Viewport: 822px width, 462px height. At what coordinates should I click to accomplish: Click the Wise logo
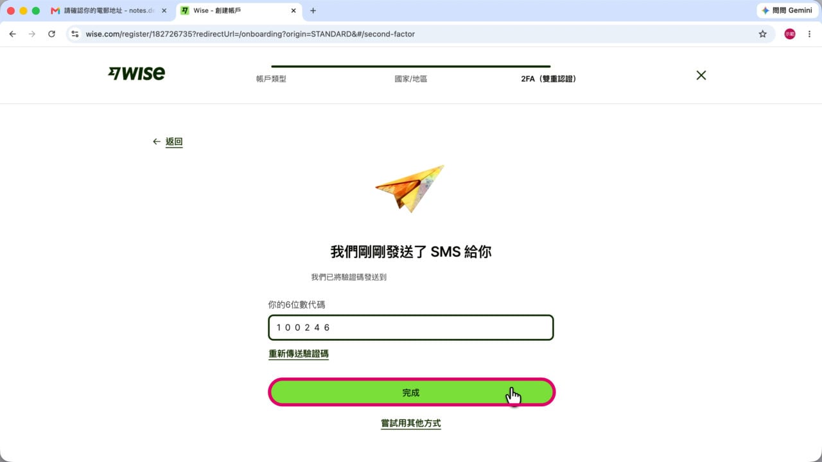click(136, 73)
